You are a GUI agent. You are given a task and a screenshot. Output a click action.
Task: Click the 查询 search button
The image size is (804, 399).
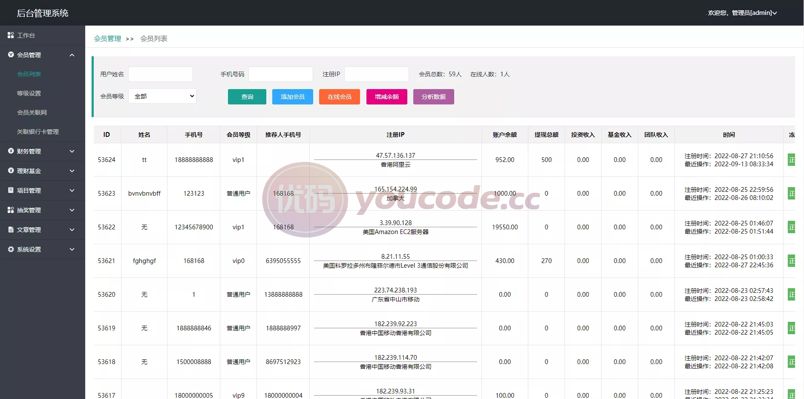[x=247, y=97]
